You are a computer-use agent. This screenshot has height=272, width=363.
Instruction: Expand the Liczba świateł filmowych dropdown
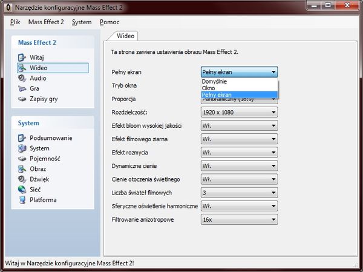point(239,193)
